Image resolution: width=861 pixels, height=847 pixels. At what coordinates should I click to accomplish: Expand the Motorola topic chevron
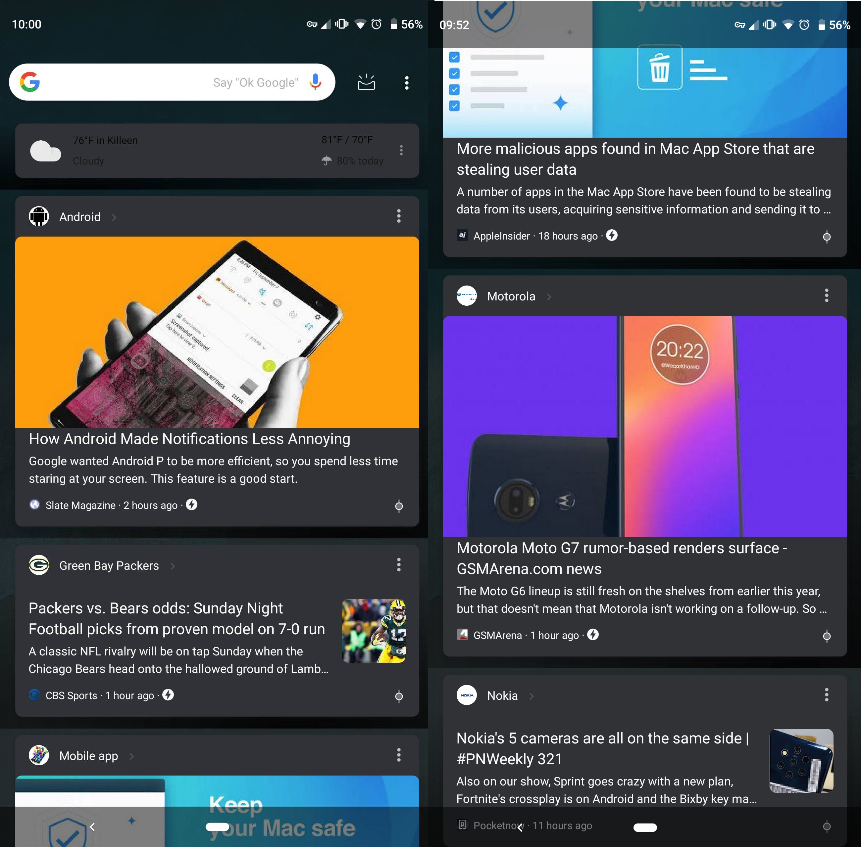click(549, 297)
